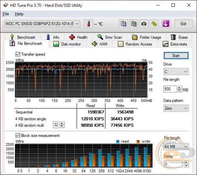Click the Exit button
The height and width of the screenshot is (175, 197).
(x=184, y=24)
